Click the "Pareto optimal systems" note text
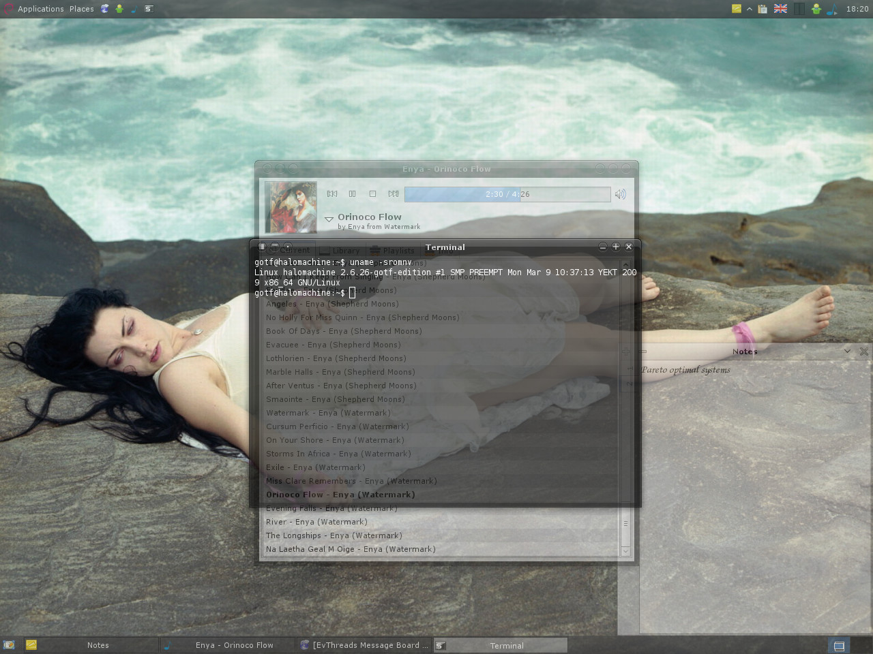This screenshot has height=654, width=873. pos(685,370)
